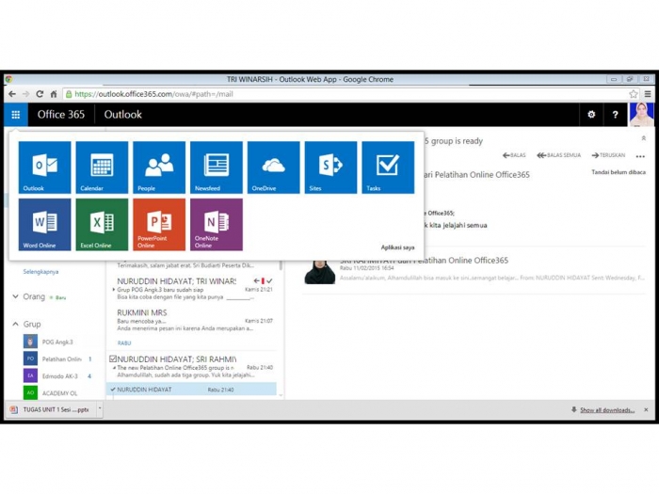Open the Outlook tile
The image size is (659, 494).
click(44, 167)
